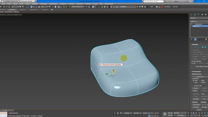Select Constraints Face radio button
This screenshot has width=208, height=117.
(193, 82)
